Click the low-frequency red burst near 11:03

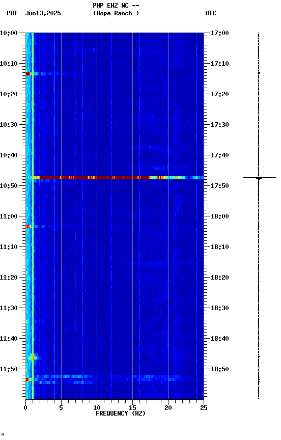point(28,227)
